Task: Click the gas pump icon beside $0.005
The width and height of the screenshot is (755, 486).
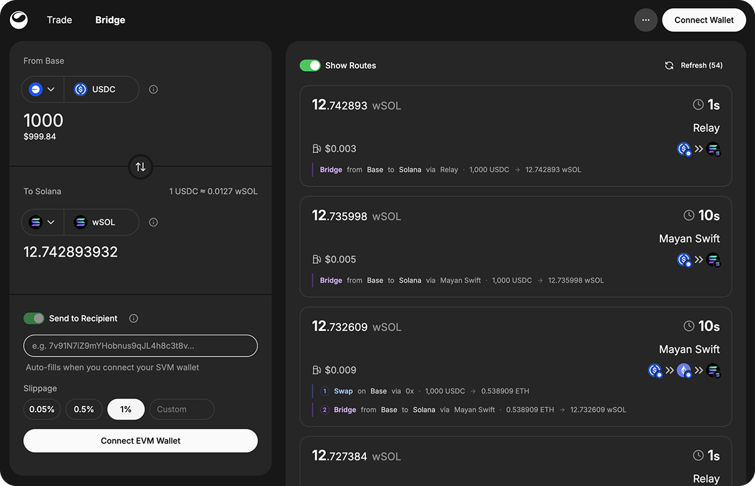Action: 317,260
